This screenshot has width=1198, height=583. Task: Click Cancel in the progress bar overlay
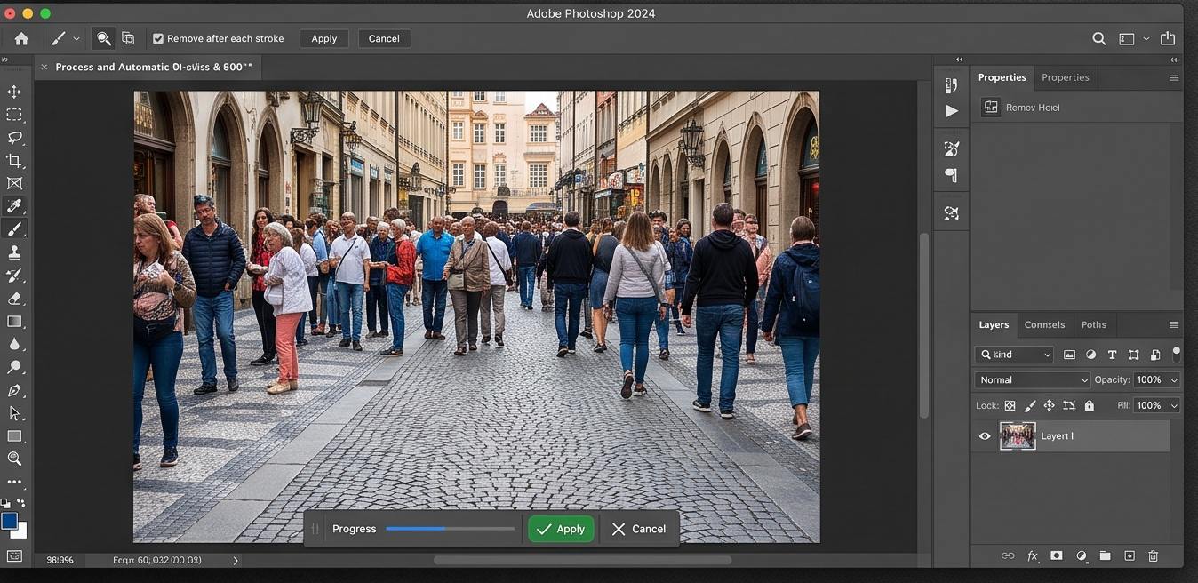point(638,529)
